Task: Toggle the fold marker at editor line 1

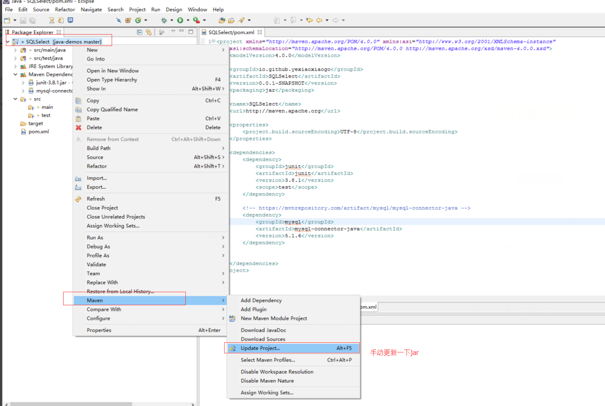Action: [213, 41]
